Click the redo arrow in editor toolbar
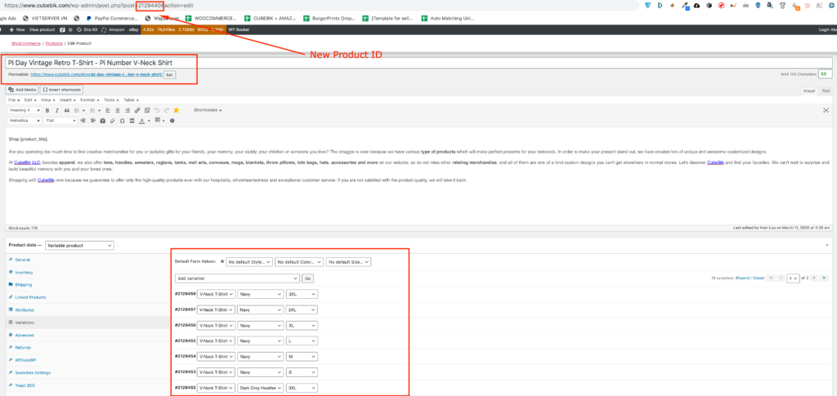The image size is (837, 396). pyautogui.click(x=167, y=110)
